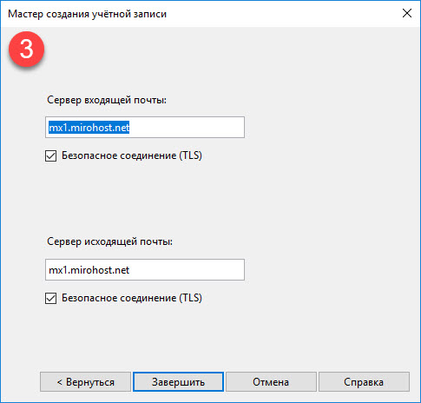The width and height of the screenshot is (421, 403).
Task: Click the outgoing mail server field
Action: [x=145, y=270]
